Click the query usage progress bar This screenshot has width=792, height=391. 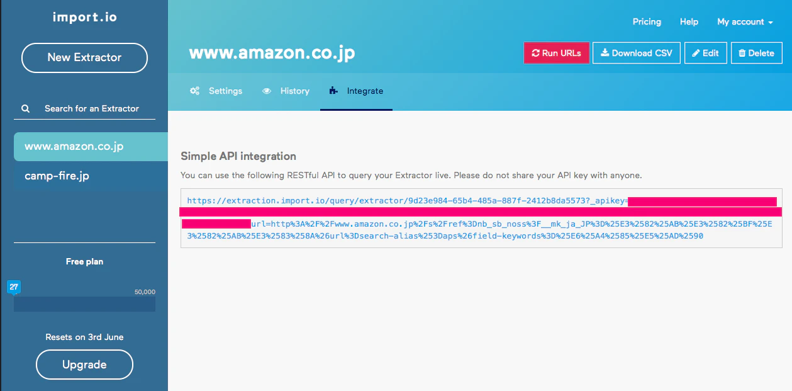[x=84, y=304]
